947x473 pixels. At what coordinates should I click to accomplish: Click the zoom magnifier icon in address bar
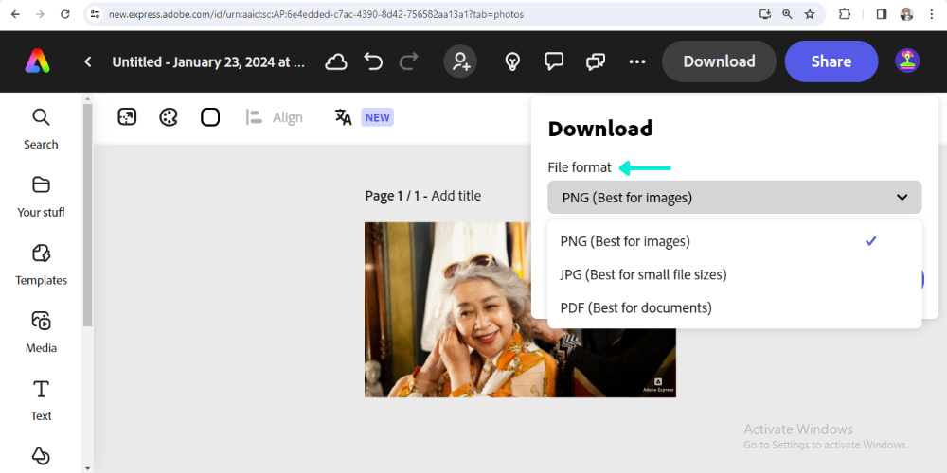(x=787, y=14)
